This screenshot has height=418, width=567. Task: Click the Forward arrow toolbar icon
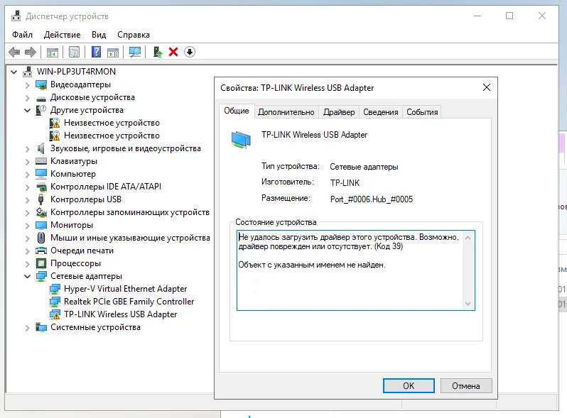[x=31, y=52]
